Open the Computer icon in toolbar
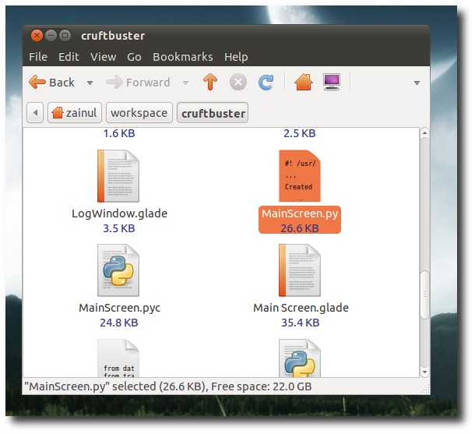The width and height of the screenshot is (475, 434). point(332,82)
